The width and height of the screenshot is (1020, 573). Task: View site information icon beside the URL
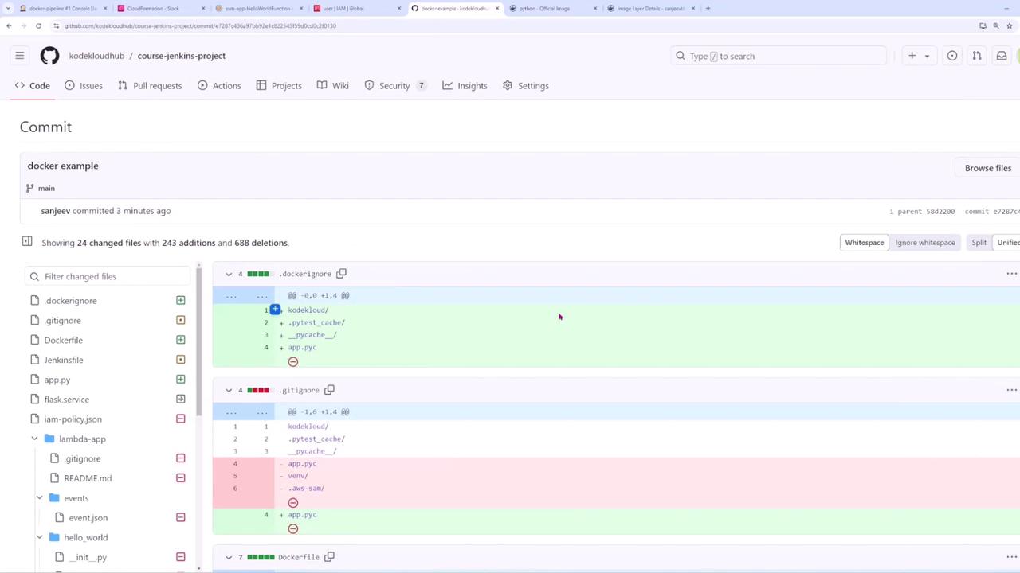[56, 25]
